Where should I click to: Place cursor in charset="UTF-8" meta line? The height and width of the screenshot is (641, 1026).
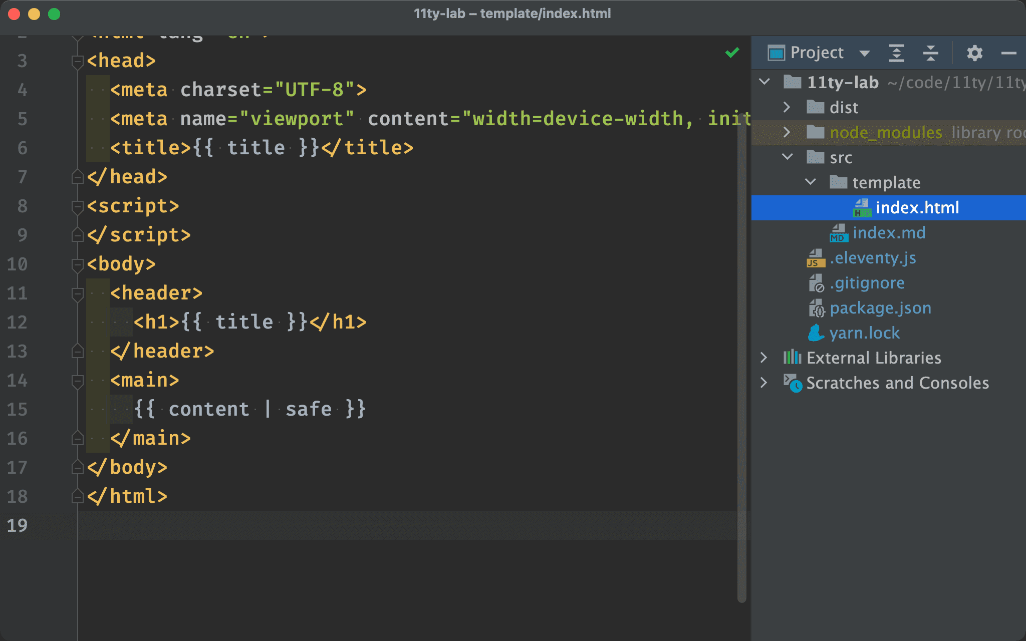coord(238,90)
